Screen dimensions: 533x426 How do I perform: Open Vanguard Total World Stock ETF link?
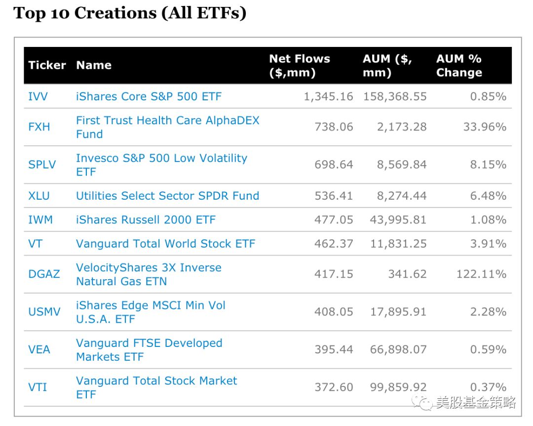click(x=165, y=244)
